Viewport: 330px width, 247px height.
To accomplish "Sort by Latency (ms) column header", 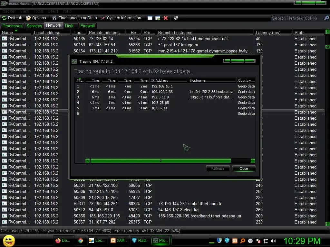I will (273, 32).
